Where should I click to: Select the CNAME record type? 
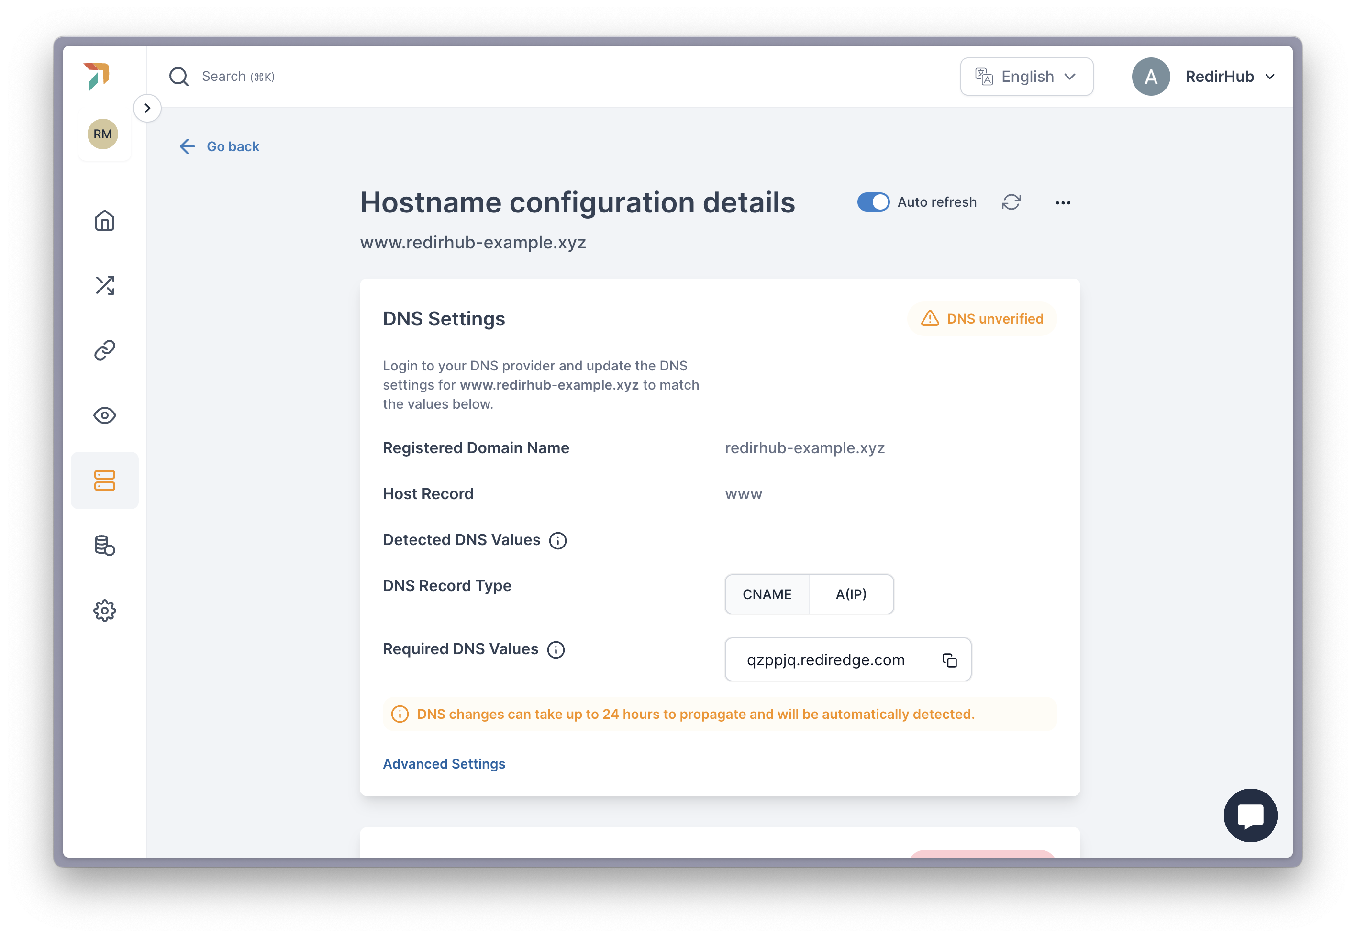767,594
